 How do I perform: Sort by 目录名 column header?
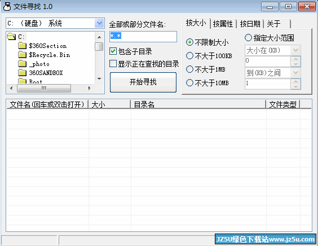coord(198,104)
